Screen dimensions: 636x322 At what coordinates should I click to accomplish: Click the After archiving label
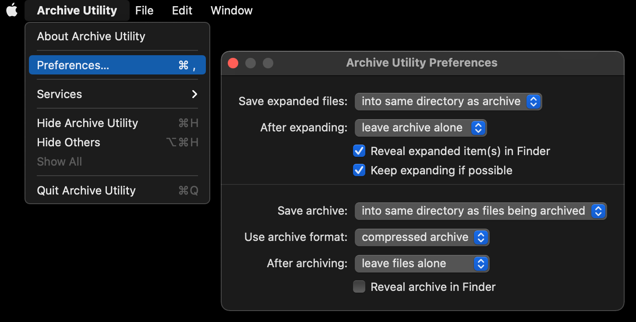[x=307, y=264]
